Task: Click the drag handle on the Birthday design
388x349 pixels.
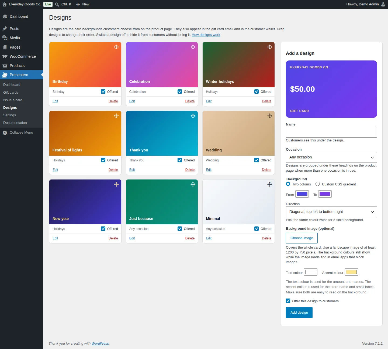Action: (x=116, y=47)
